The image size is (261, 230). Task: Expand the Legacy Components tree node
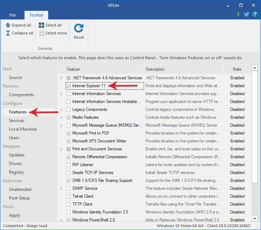click(62, 110)
